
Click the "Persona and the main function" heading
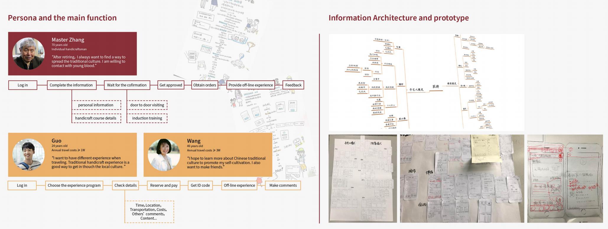[x=62, y=18]
